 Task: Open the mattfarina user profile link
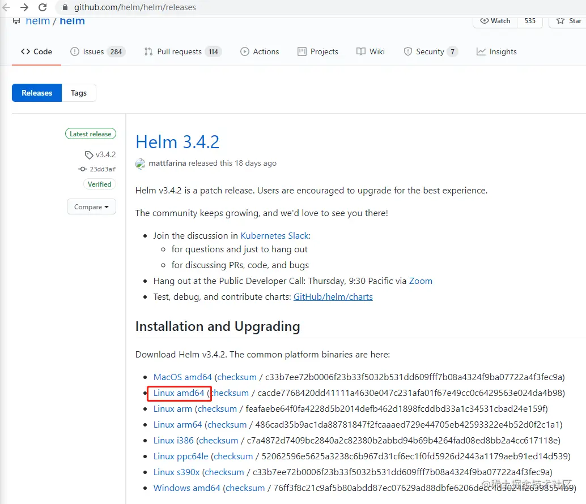tap(167, 163)
